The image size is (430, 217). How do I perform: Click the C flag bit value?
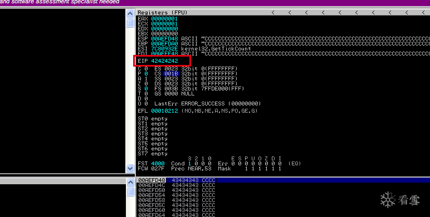(x=146, y=69)
